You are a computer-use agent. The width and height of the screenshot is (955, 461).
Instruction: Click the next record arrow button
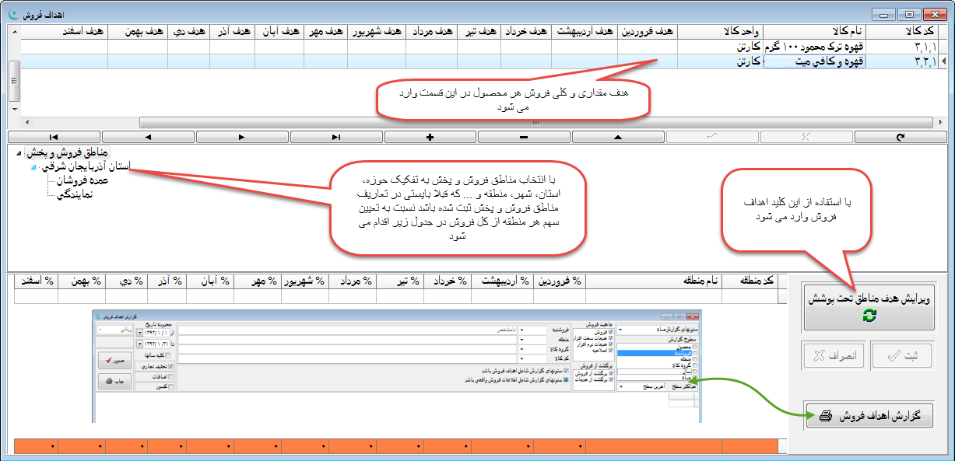(x=241, y=138)
